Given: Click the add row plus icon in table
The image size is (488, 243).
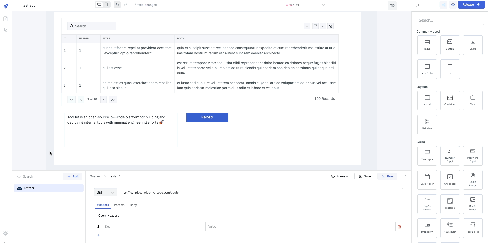Looking at the screenshot, I should pyautogui.click(x=307, y=26).
